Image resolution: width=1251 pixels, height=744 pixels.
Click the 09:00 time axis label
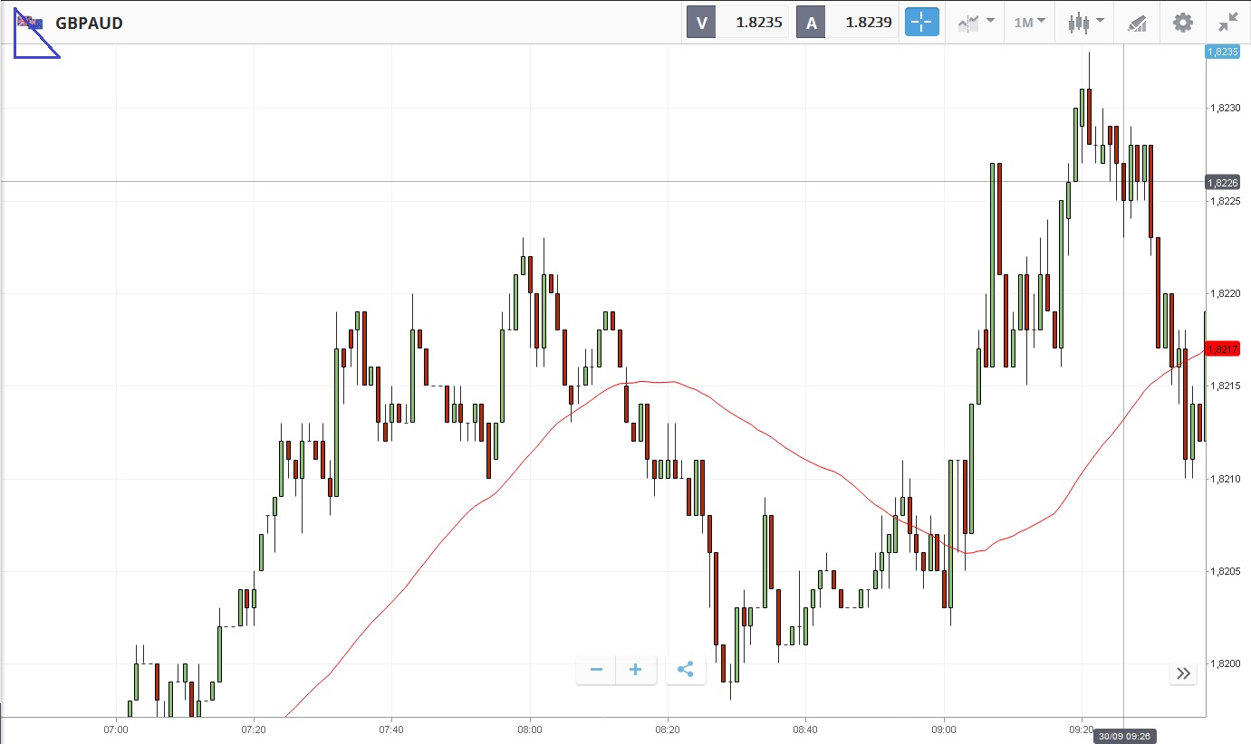(x=944, y=729)
